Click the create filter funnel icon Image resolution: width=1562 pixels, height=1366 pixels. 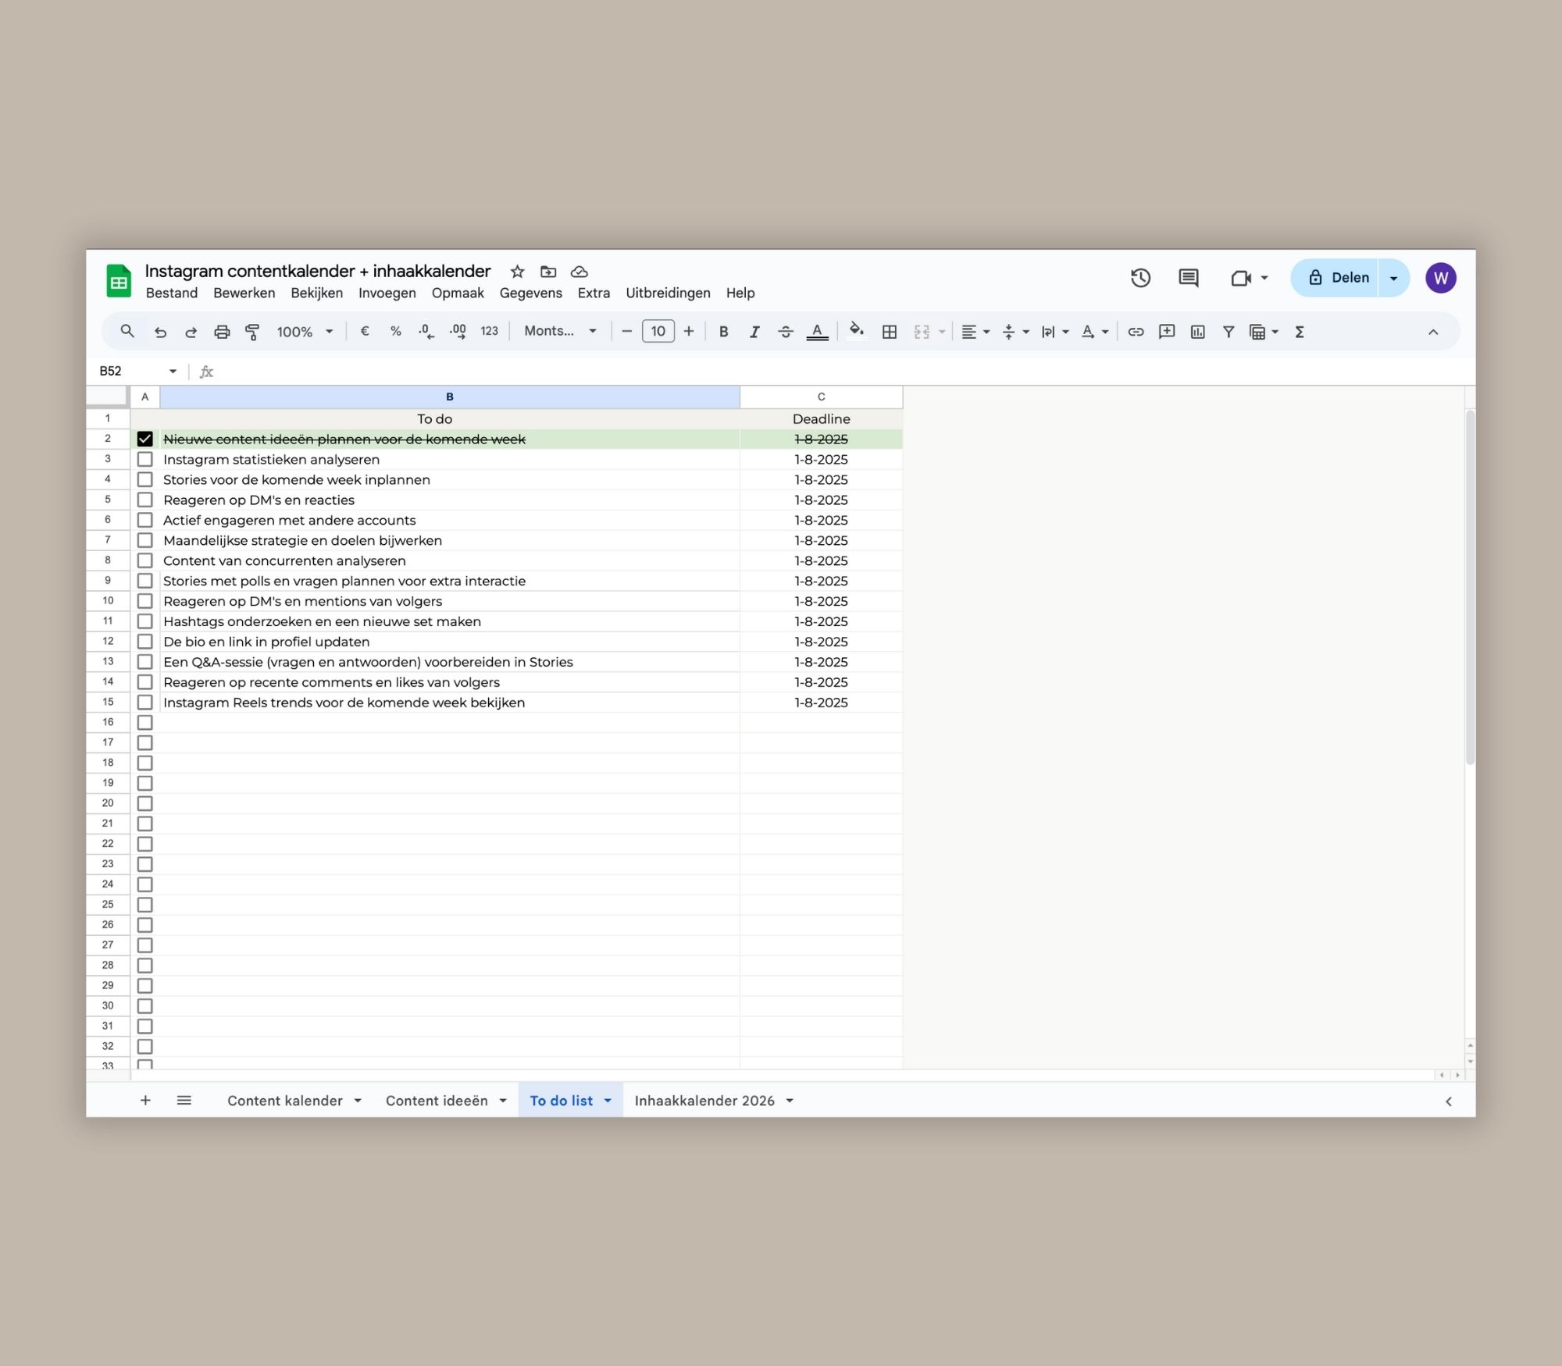tap(1228, 332)
